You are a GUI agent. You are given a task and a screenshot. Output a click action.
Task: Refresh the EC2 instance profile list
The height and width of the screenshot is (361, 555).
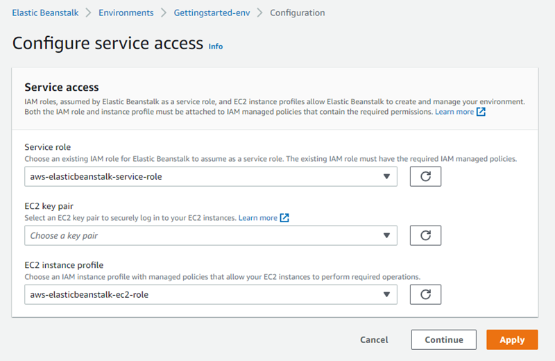click(x=425, y=294)
